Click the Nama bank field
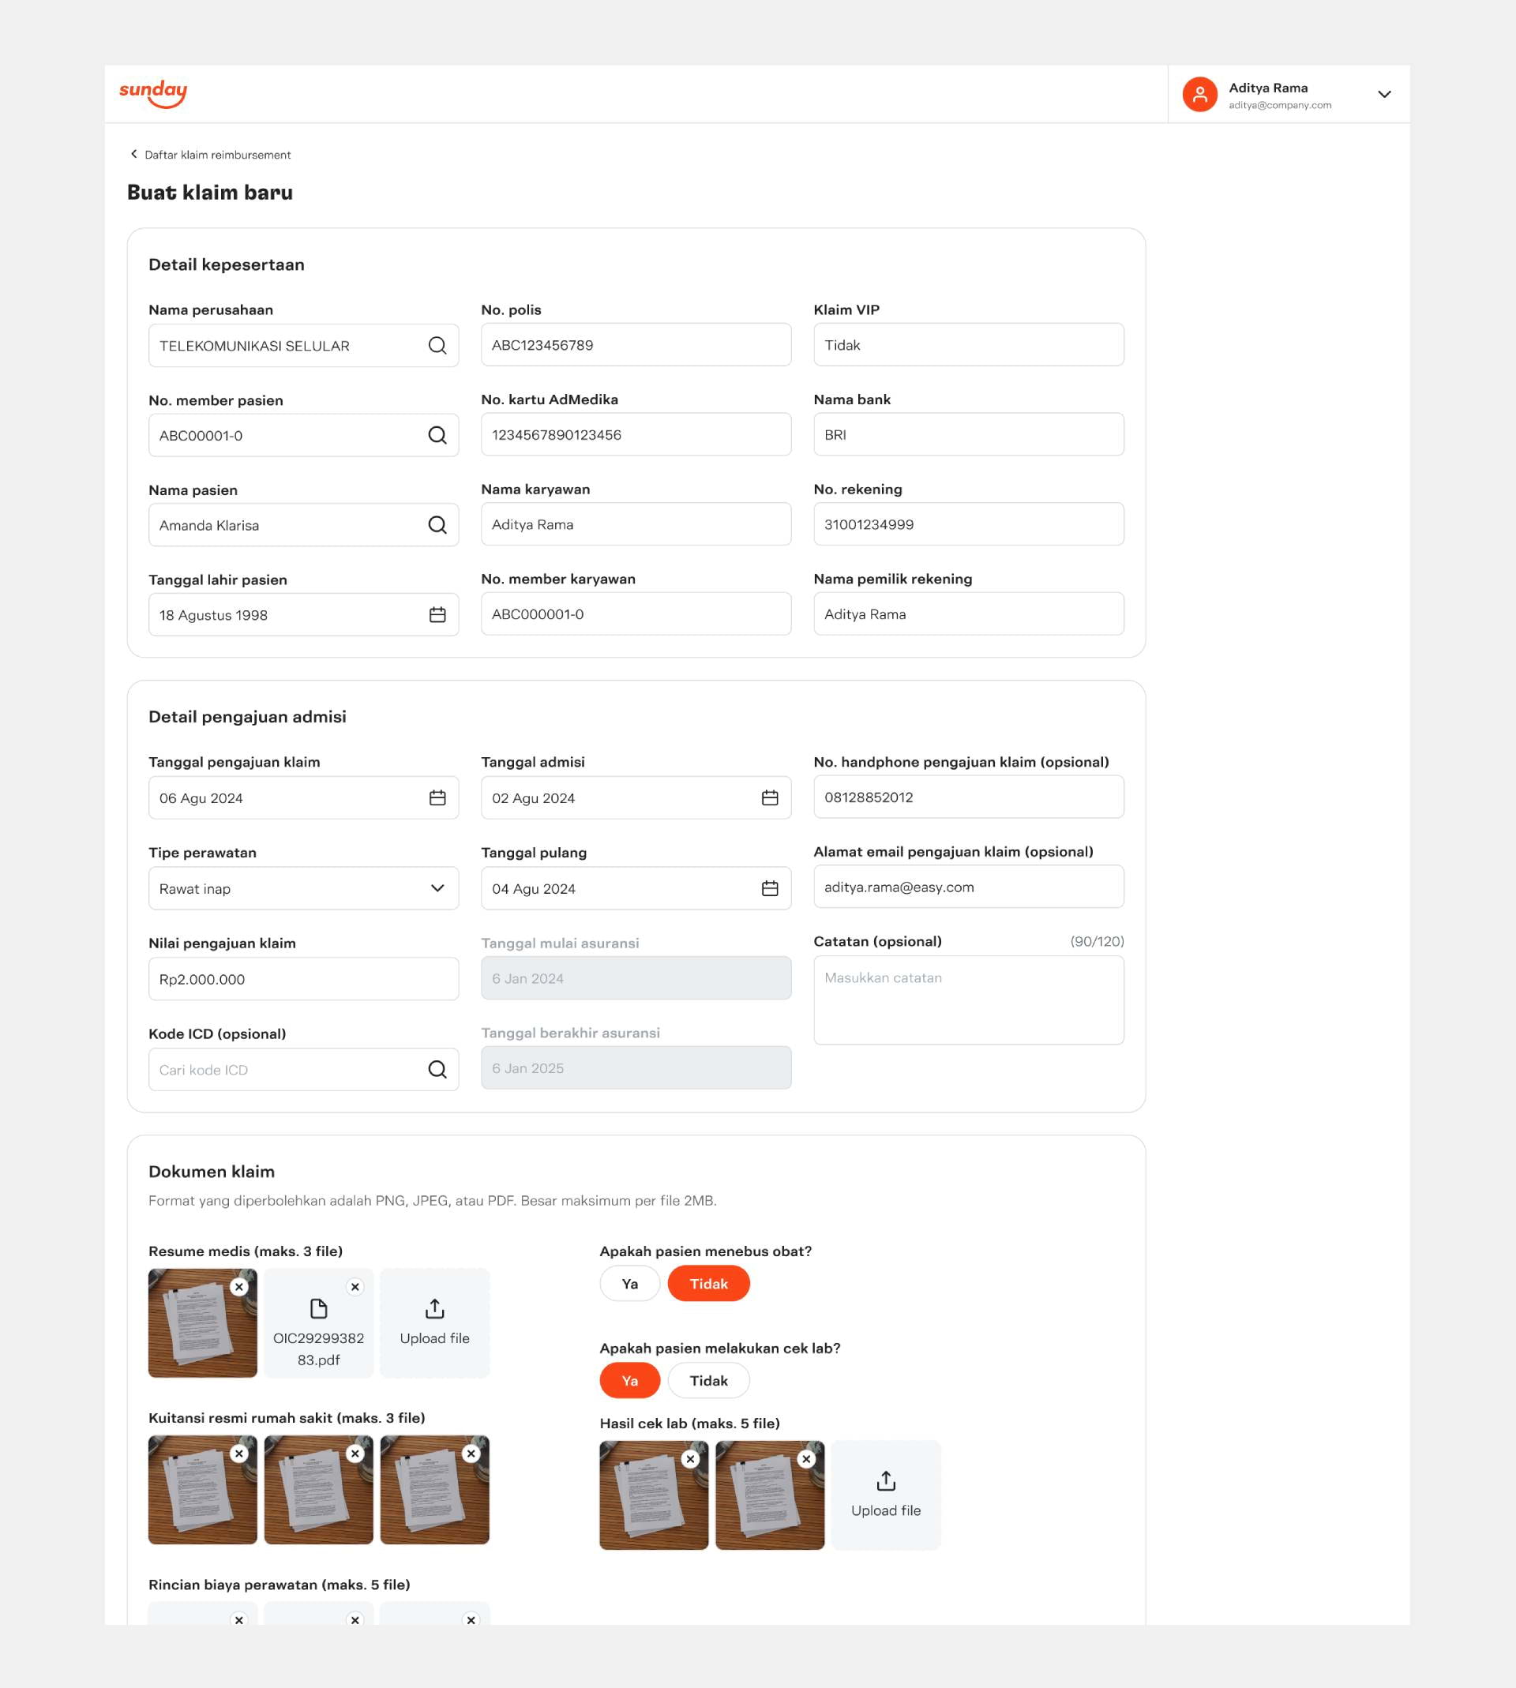1516x1688 pixels. [x=968, y=435]
